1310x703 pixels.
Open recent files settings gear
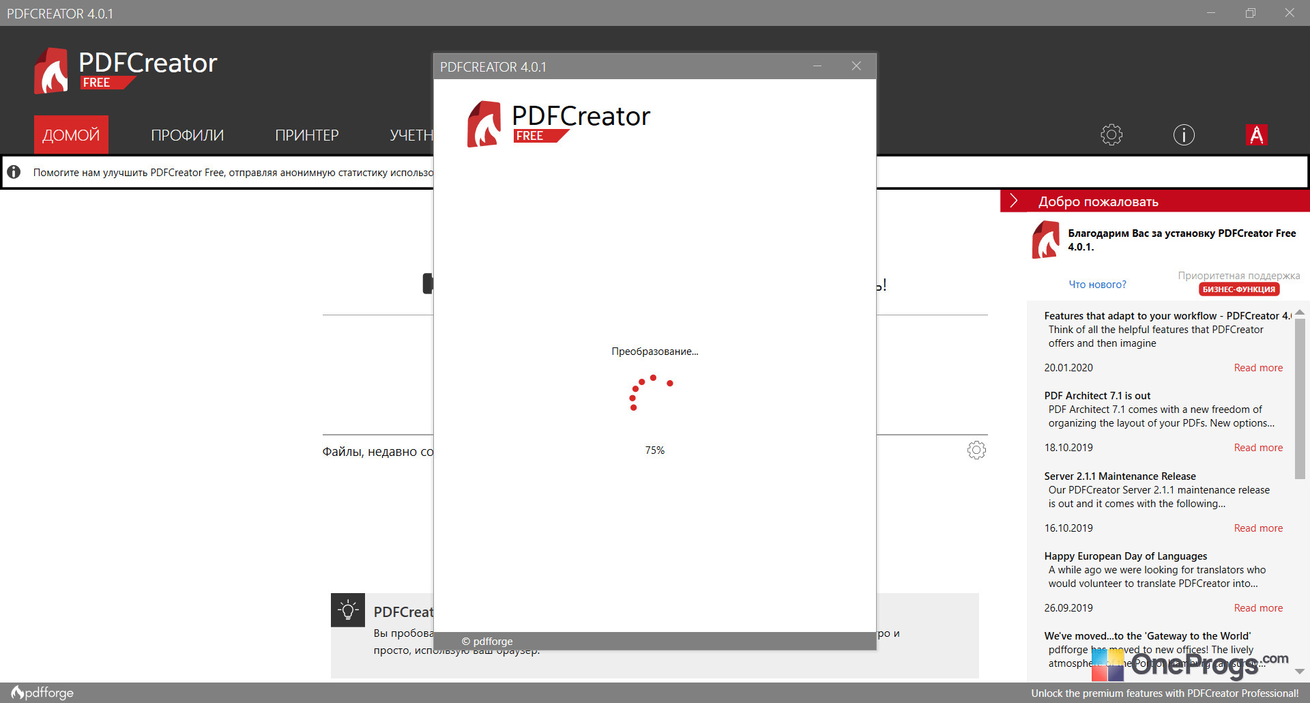[976, 450]
